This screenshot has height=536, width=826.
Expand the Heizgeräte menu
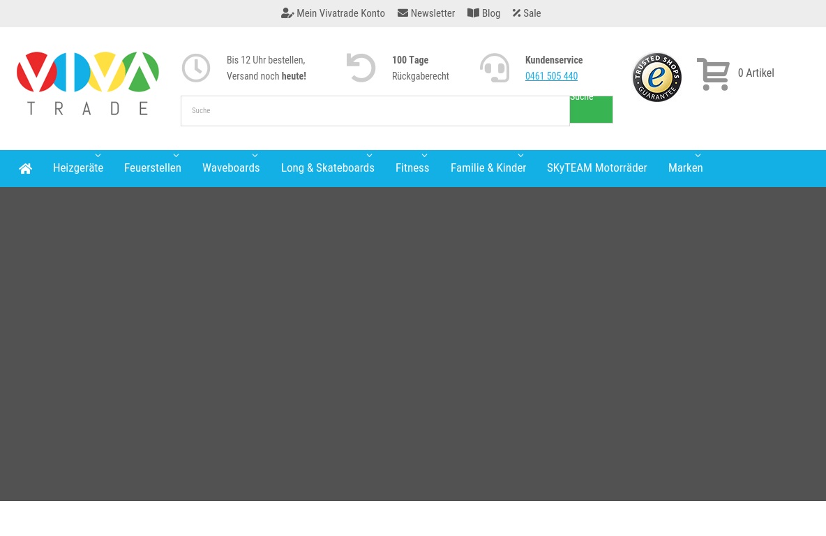coord(78,168)
